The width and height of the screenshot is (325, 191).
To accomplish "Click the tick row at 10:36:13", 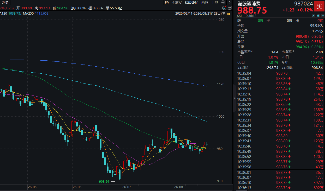I will [280, 188].
